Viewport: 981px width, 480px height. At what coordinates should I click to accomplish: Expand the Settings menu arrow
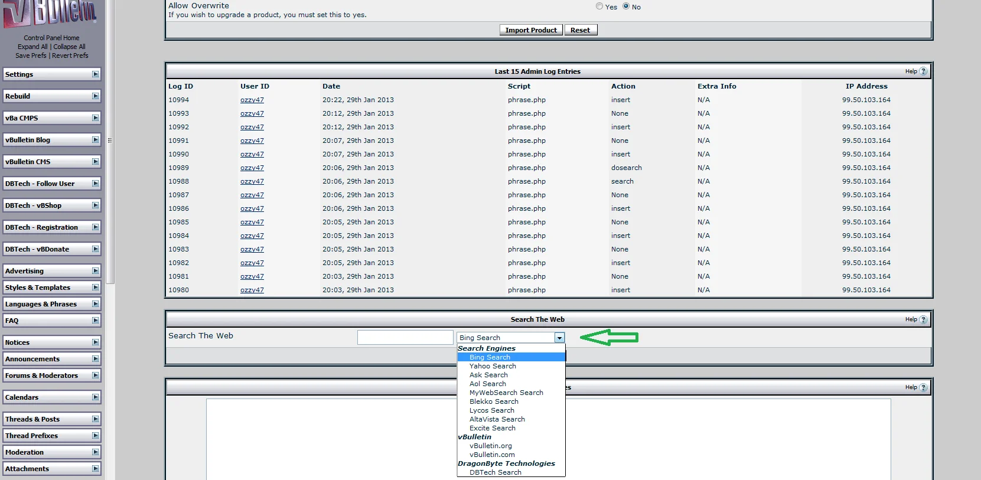(95, 74)
